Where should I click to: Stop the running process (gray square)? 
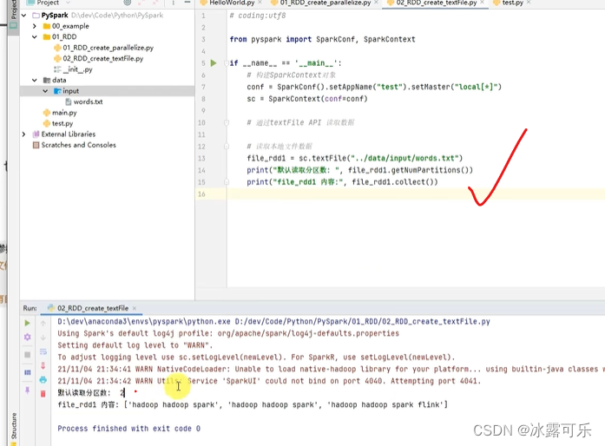click(x=28, y=355)
